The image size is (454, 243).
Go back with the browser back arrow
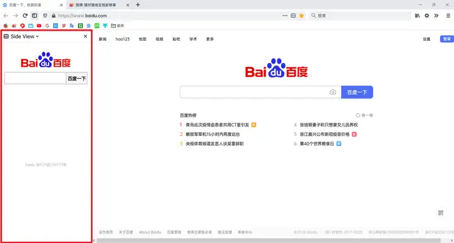click(x=6, y=16)
